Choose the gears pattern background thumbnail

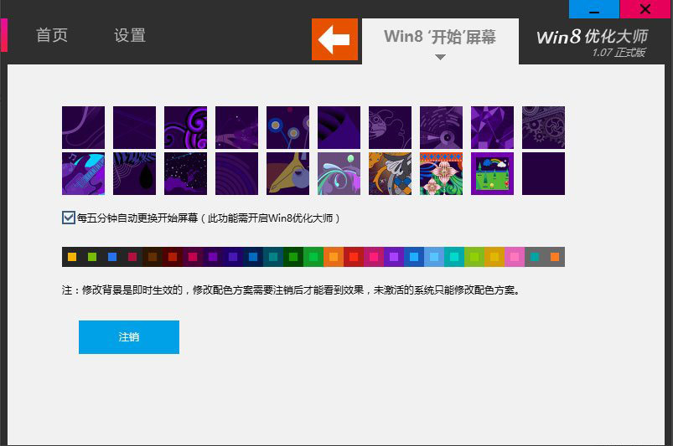tap(543, 128)
